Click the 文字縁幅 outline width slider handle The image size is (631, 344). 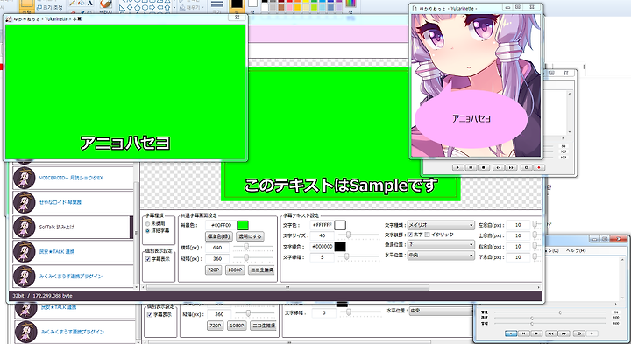(x=346, y=256)
